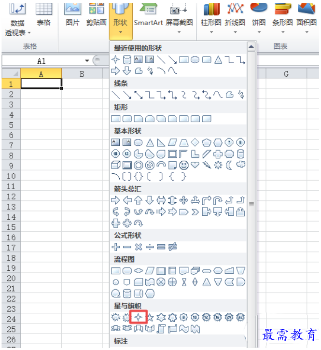
Task: Choose left arrow in 箭头总汇
Action: pyautogui.click(x=127, y=200)
